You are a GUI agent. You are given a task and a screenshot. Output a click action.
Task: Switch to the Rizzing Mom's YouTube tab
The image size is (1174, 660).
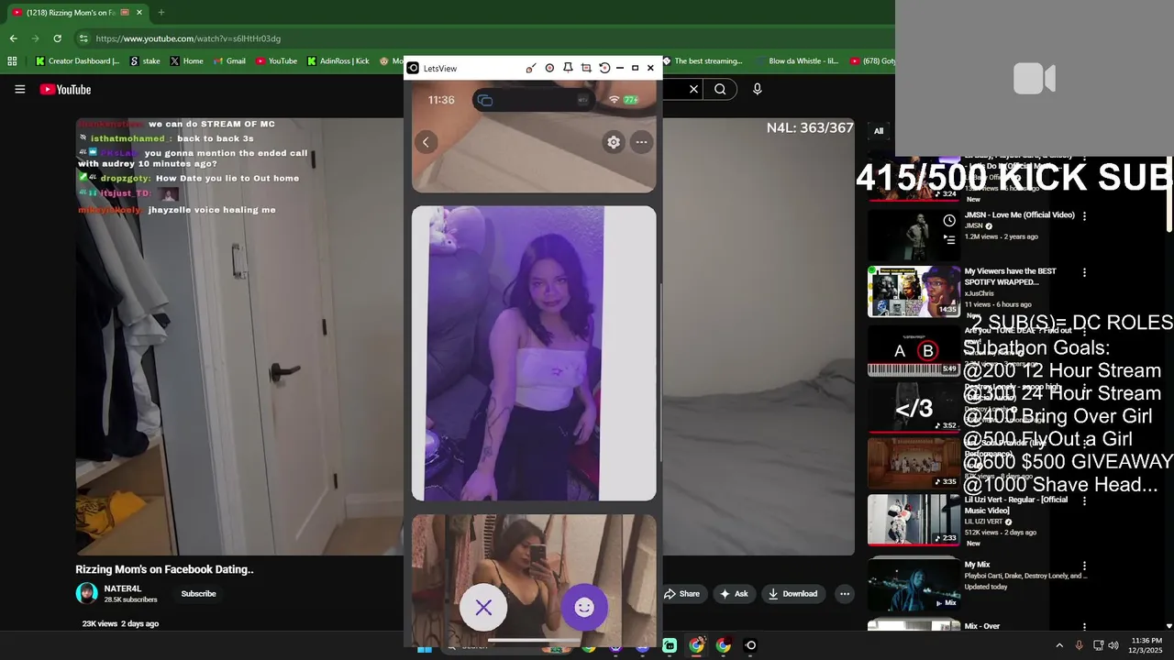pyautogui.click(x=77, y=13)
